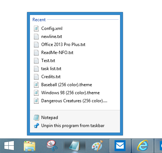Screen dimensions: 162x153
Task: Click the Office 2013 Pro Plus.txt icon
Action: [x=36, y=45]
